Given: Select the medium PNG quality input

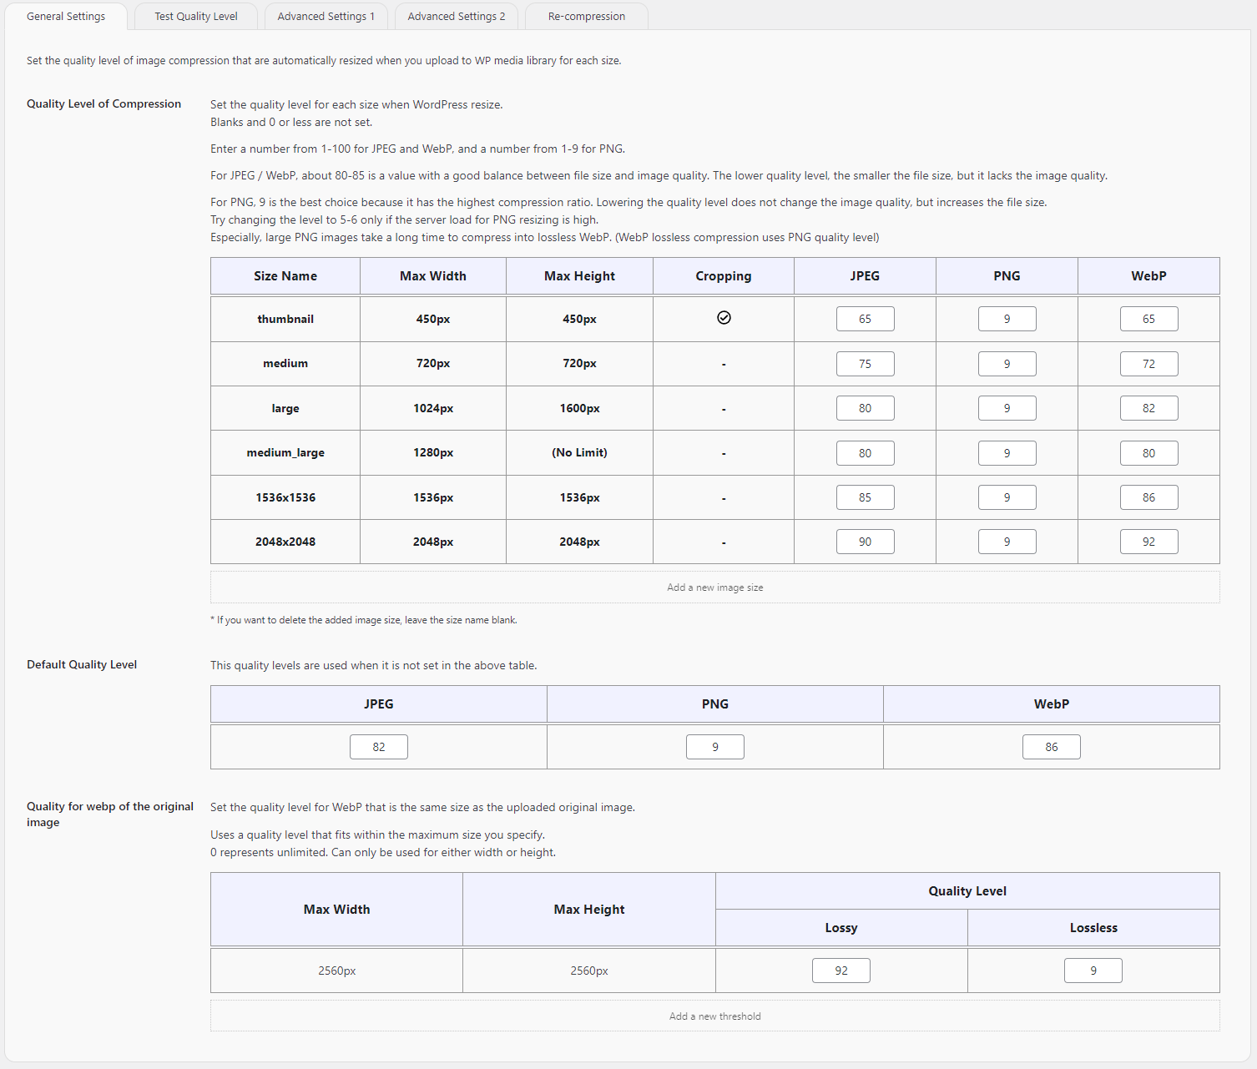Looking at the screenshot, I should pyautogui.click(x=1007, y=364).
